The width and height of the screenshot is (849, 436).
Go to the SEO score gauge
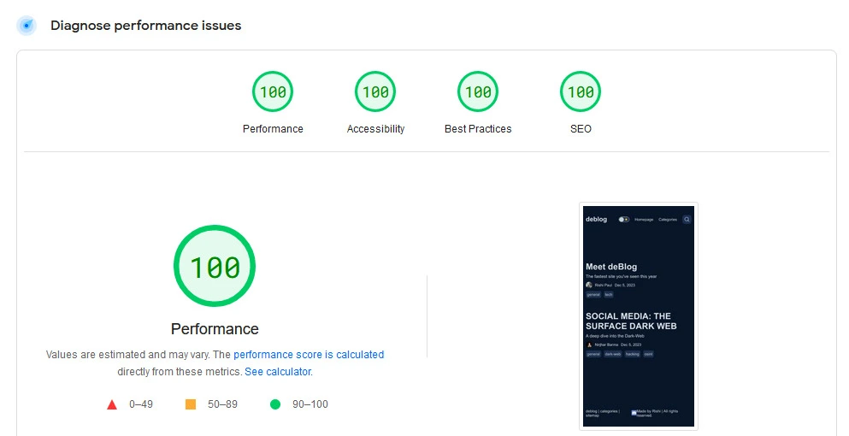click(581, 91)
